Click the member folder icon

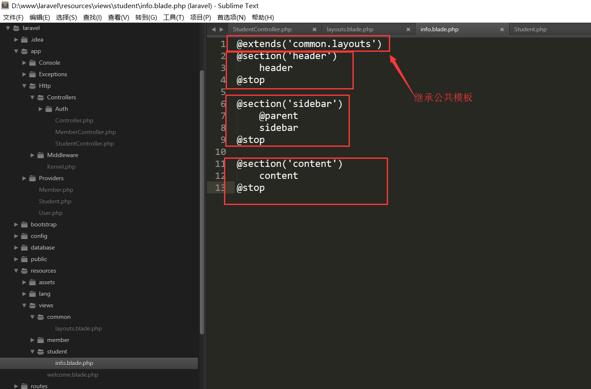(41, 340)
